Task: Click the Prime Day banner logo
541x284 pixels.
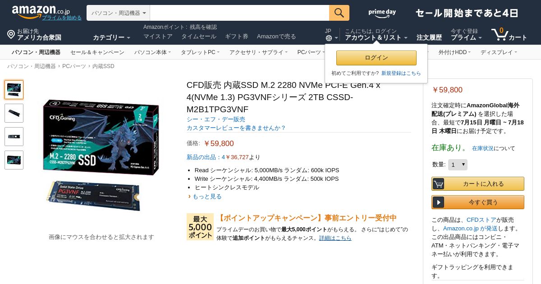Action: coord(382,13)
